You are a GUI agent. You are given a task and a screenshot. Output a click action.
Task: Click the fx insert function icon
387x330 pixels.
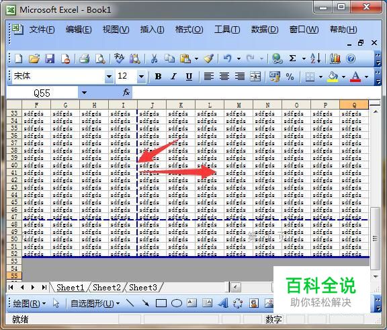coord(126,93)
